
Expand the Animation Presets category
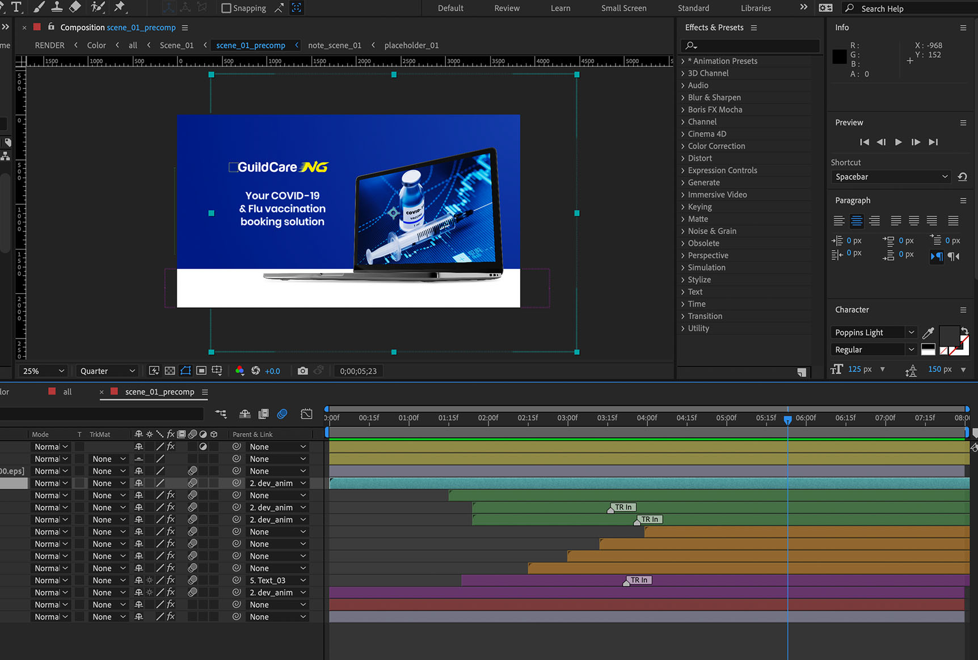683,61
